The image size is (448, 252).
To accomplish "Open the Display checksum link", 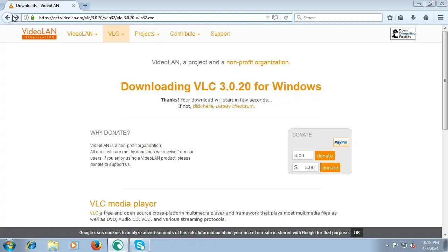I will pyautogui.click(x=234, y=106).
